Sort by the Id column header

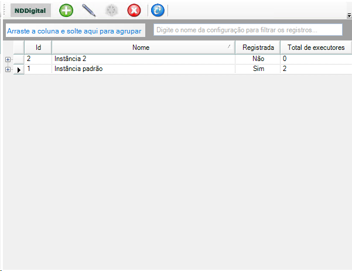pyautogui.click(x=38, y=48)
